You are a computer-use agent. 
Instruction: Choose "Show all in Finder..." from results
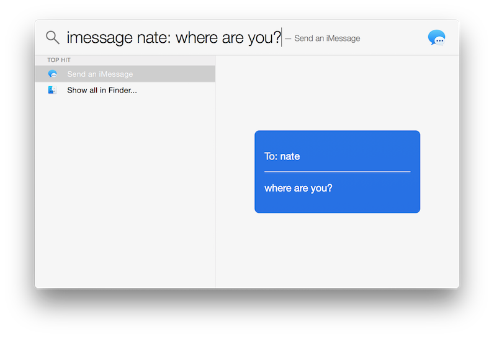[102, 91]
